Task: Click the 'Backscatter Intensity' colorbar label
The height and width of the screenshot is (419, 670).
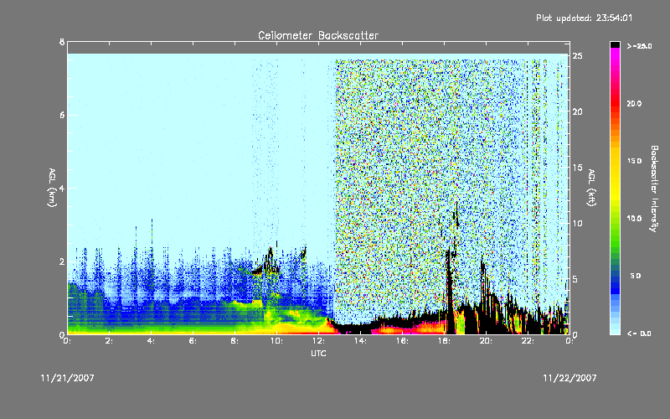Action: pyautogui.click(x=654, y=189)
